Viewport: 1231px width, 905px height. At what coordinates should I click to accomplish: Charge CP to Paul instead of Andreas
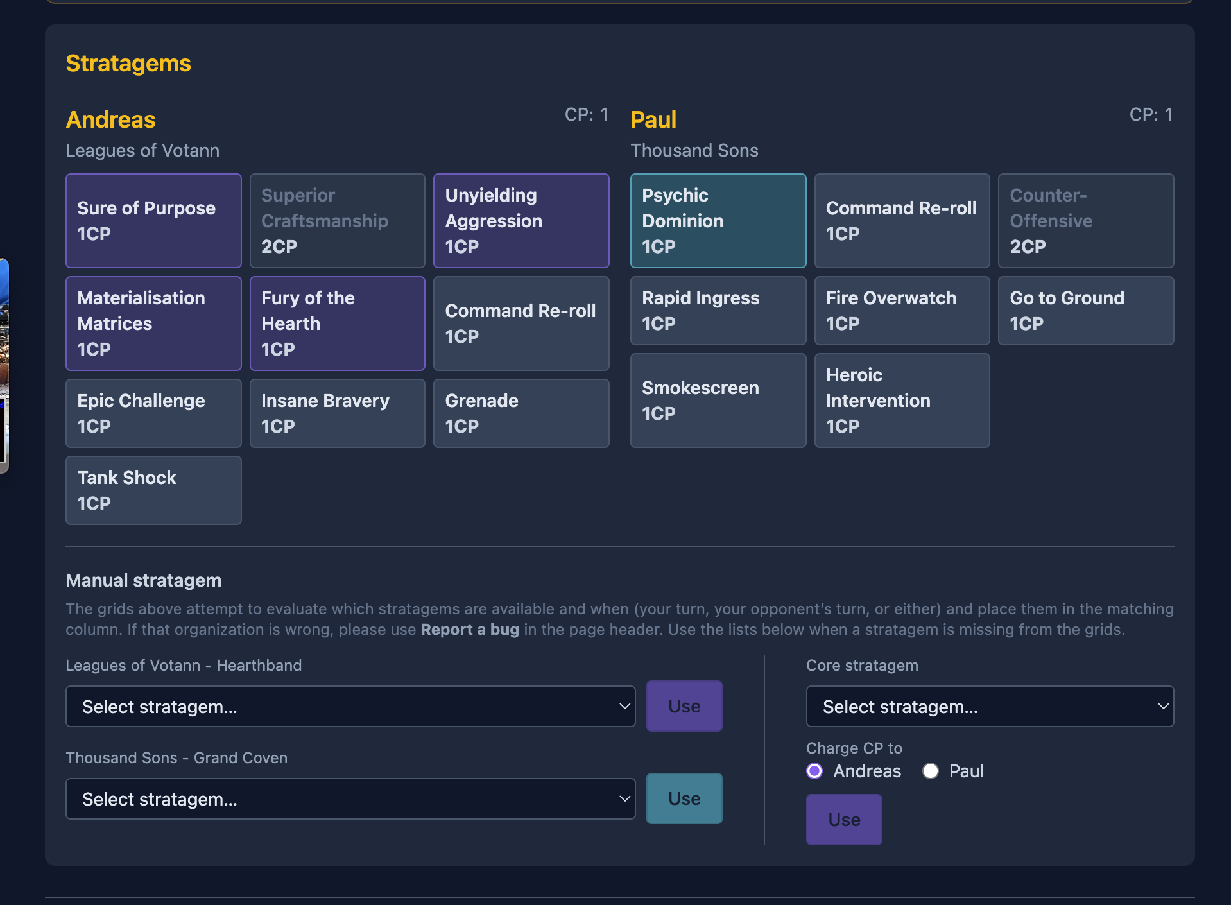(930, 771)
